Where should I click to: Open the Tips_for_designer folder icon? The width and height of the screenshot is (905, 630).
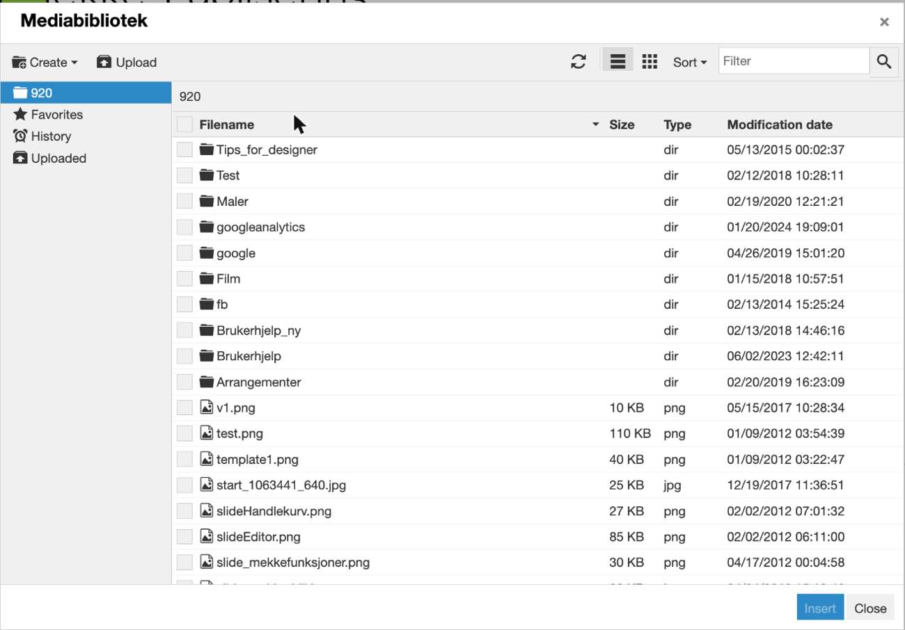[x=206, y=150]
